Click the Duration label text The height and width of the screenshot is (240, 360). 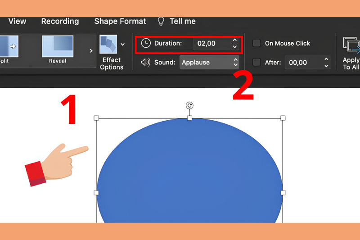[x=168, y=43]
